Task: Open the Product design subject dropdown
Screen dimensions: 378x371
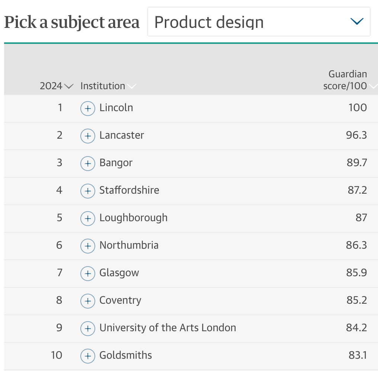Action: pyautogui.click(x=259, y=22)
